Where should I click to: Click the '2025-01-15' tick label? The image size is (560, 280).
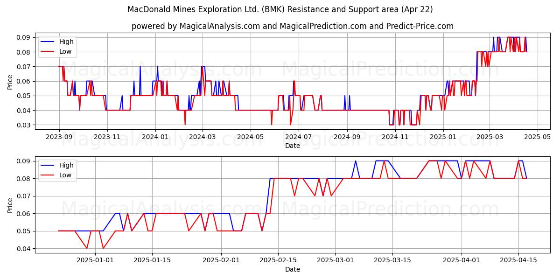tap(151, 260)
